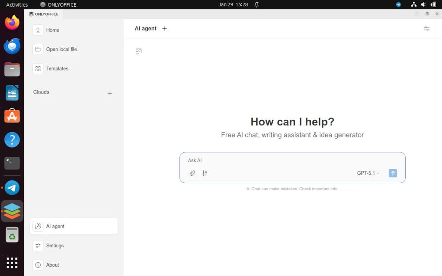442x276 pixels.
Task: Select the AI agent sidebar icon
Action: (38, 226)
